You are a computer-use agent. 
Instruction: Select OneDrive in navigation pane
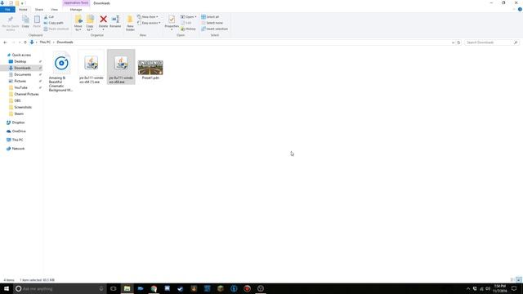(x=19, y=131)
